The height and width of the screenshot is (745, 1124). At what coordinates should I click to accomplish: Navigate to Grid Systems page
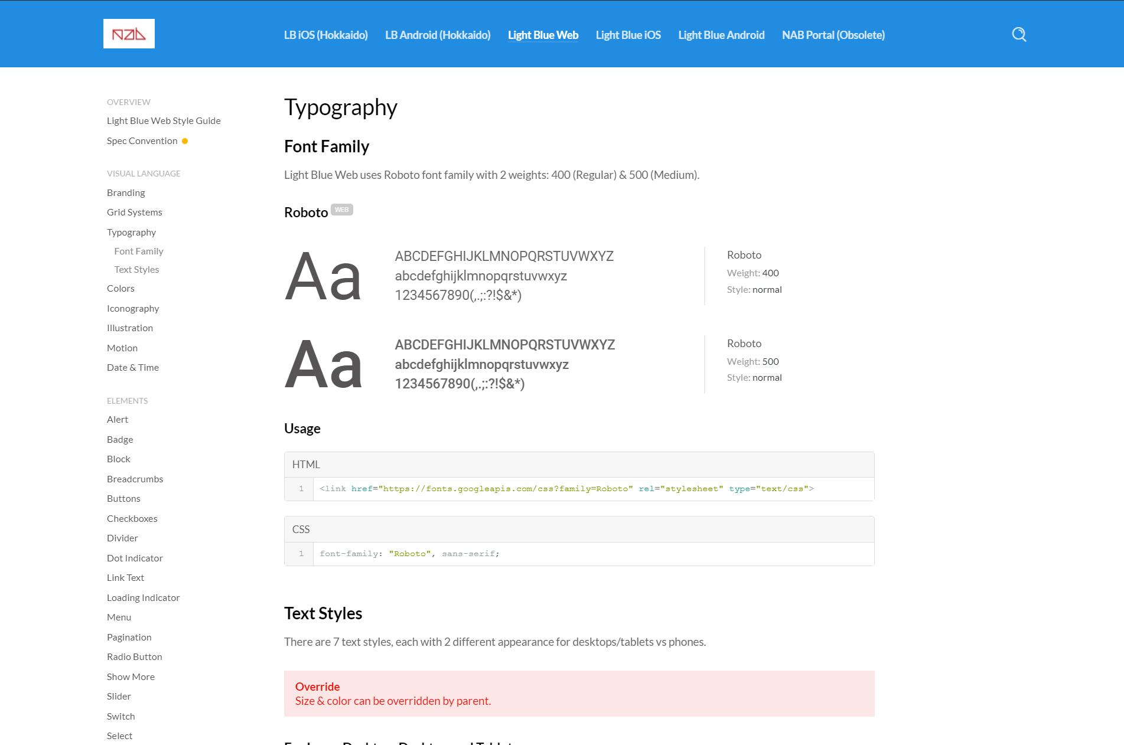[134, 212]
